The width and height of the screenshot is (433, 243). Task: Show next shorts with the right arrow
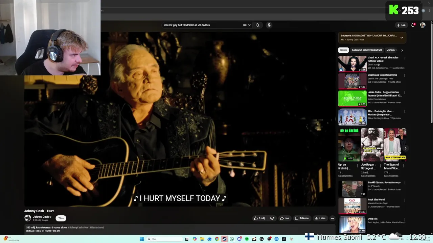point(405,148)
